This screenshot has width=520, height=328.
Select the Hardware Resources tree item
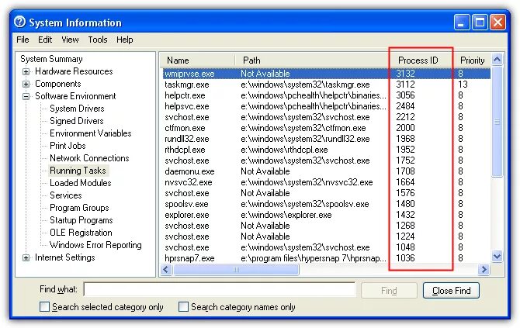pyautogui.click(x=74, y=71)
